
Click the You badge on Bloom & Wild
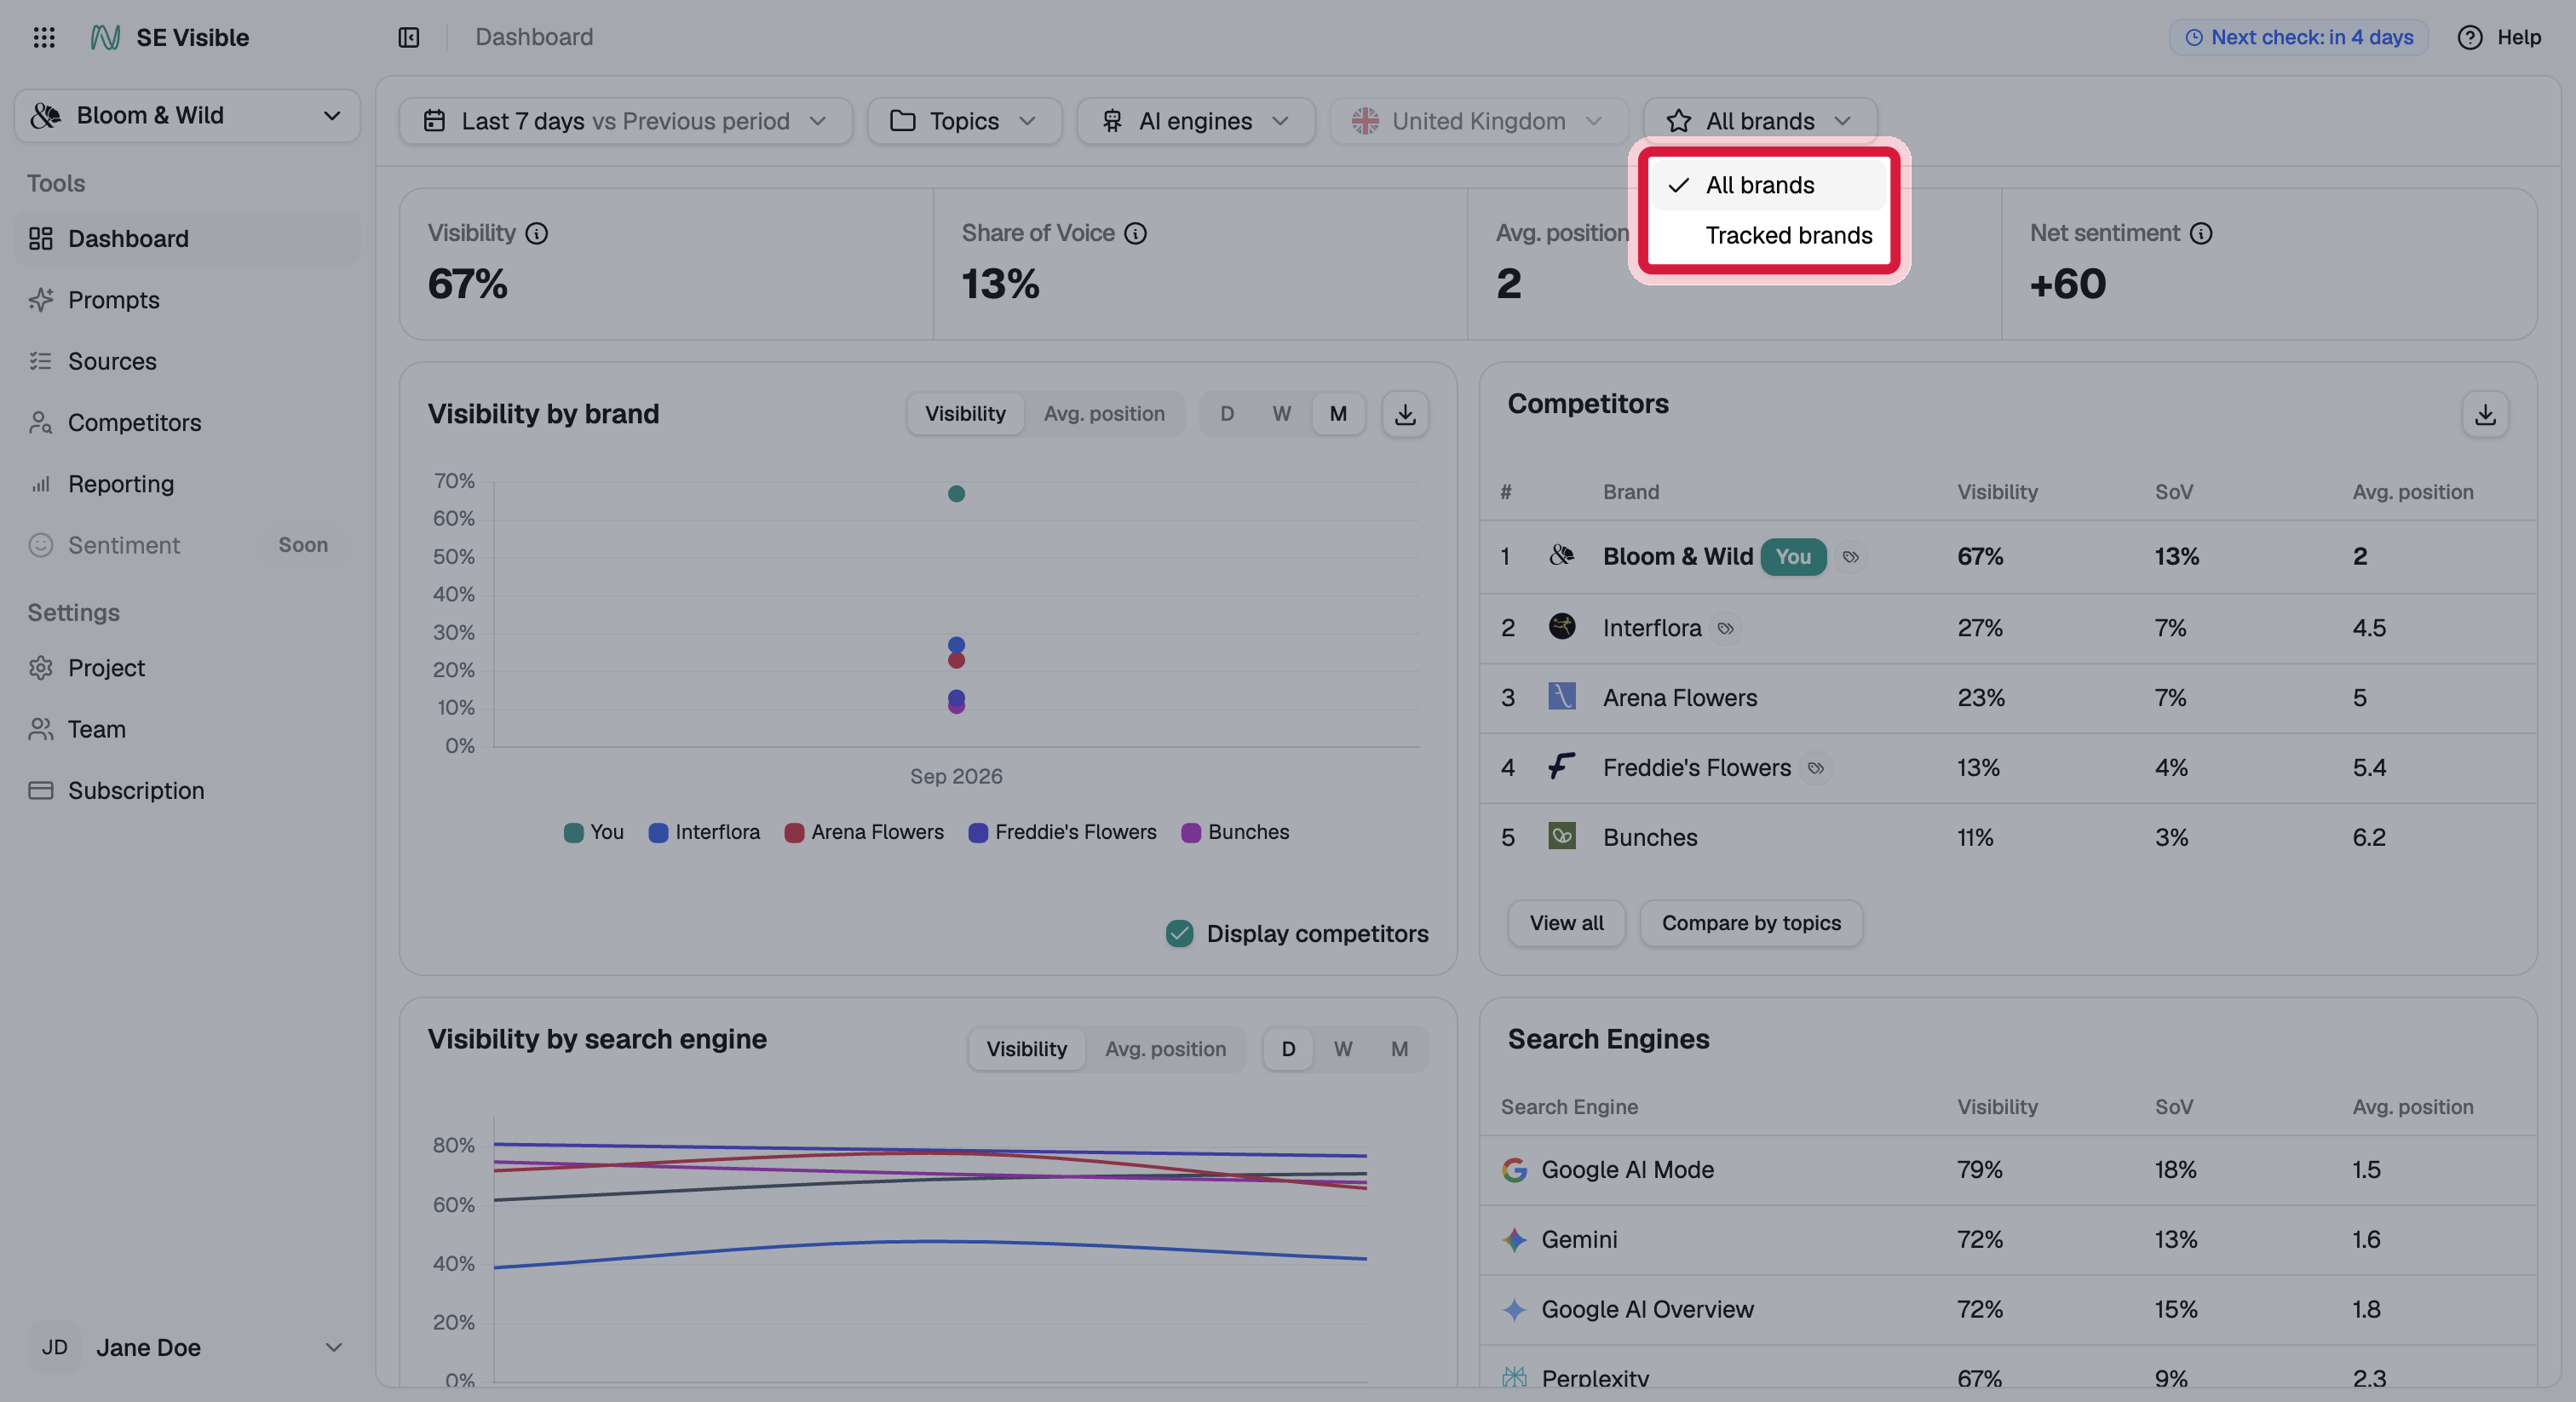tap(1793, 557)
